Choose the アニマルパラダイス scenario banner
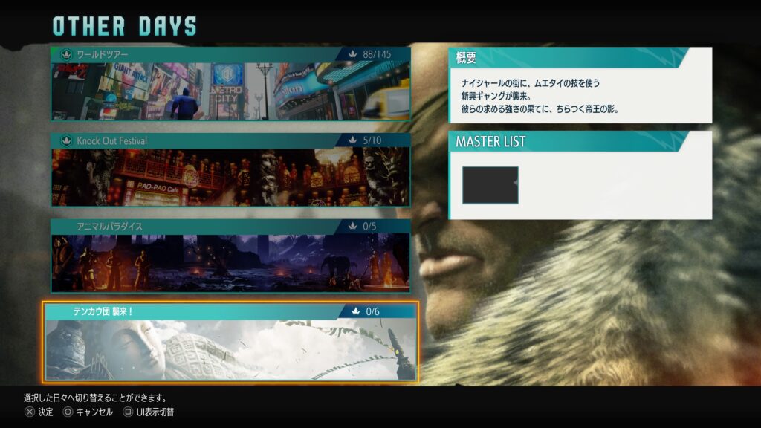 pyautogui.click(x=230, y=256)
